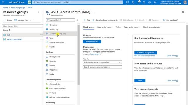Image resolution: width=188 pixels, height=105 pixels.
Task: Open Security under Settings
Action: (x=53, y=61)
